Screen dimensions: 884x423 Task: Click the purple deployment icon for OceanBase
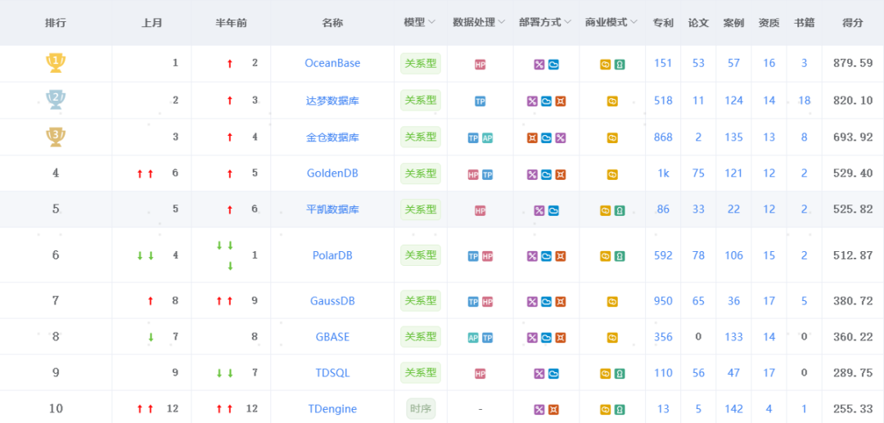pyautogui.click(x=539, y=64)
